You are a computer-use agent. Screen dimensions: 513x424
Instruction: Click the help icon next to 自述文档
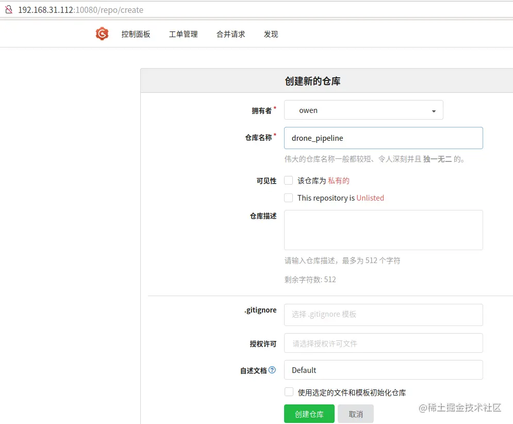coord(272,370)
